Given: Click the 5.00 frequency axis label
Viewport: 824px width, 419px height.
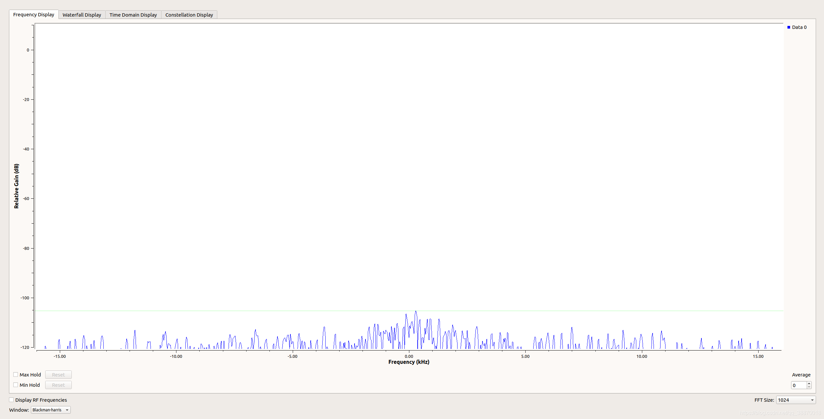Looking at the screenshot, I should (525, 357).
